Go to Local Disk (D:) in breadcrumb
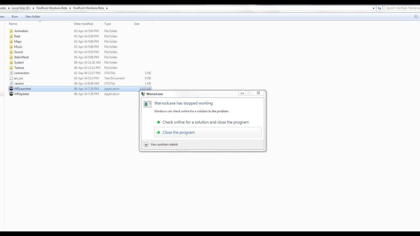This screenshot has height=236, width=420. 21,8
